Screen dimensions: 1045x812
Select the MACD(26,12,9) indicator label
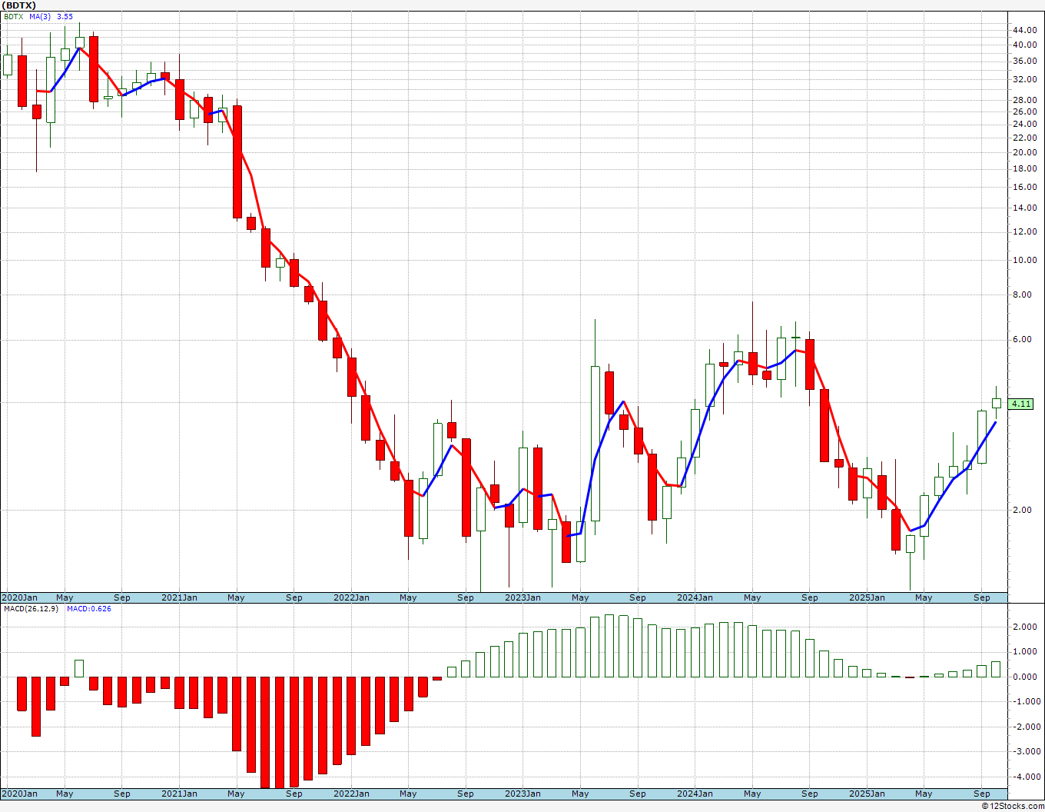click(30, 609)
